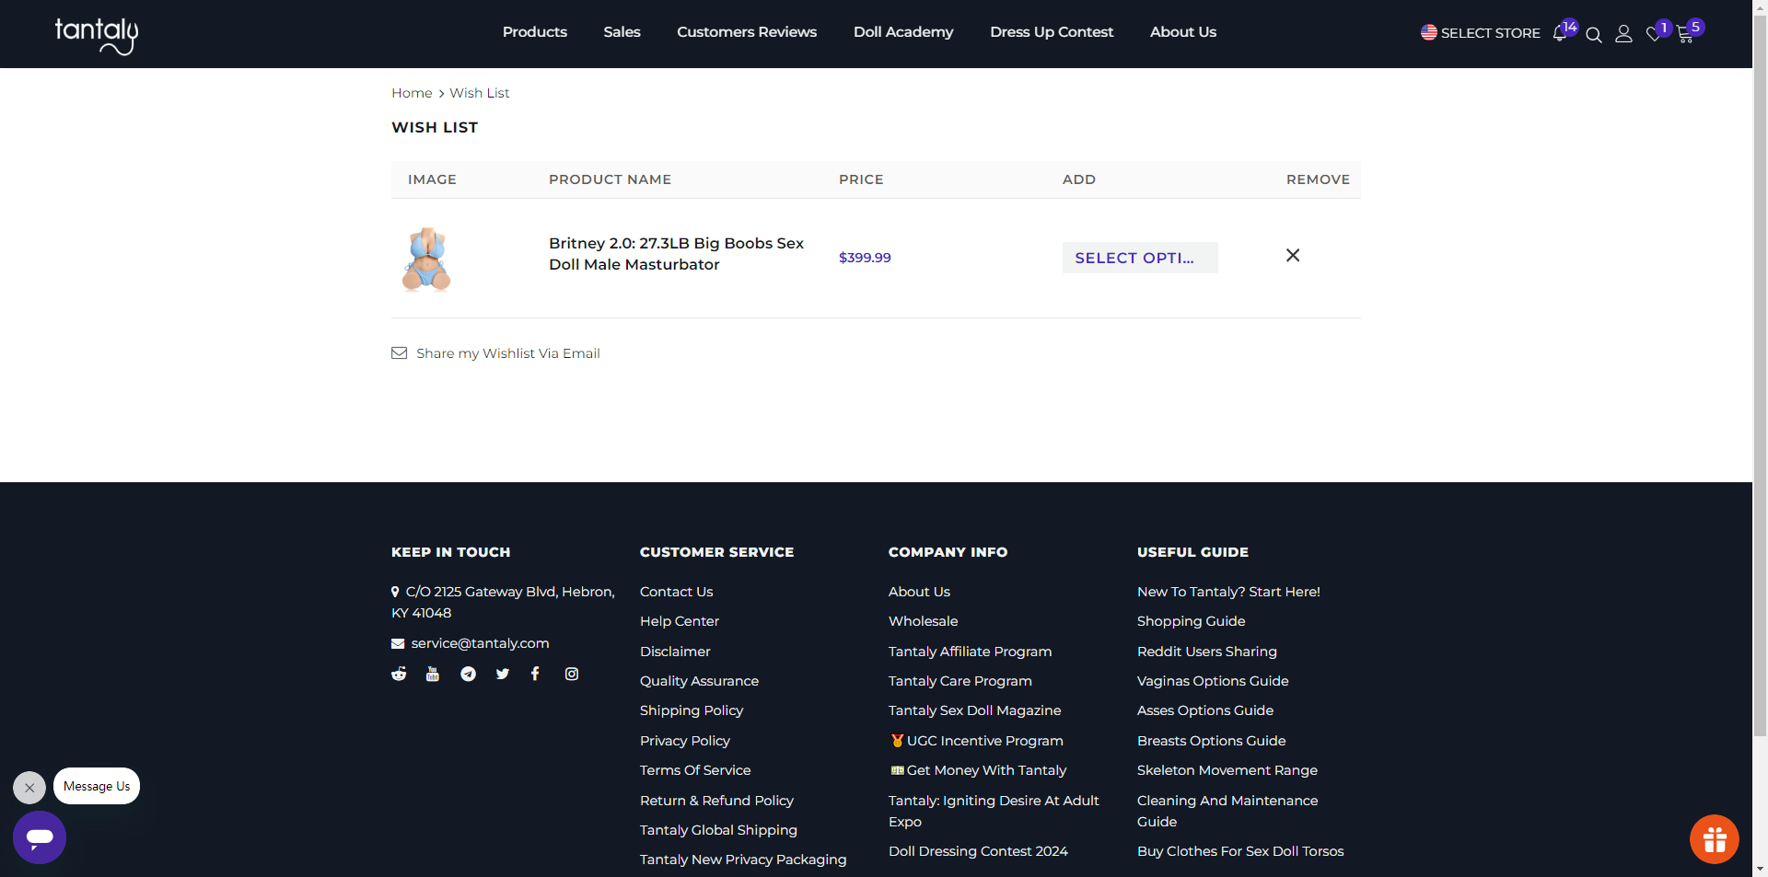This screenshot has width=1768, height=877.
Task: Open the purple chat bubble widget
Action: pyautogui.click(x=40, y=837)
